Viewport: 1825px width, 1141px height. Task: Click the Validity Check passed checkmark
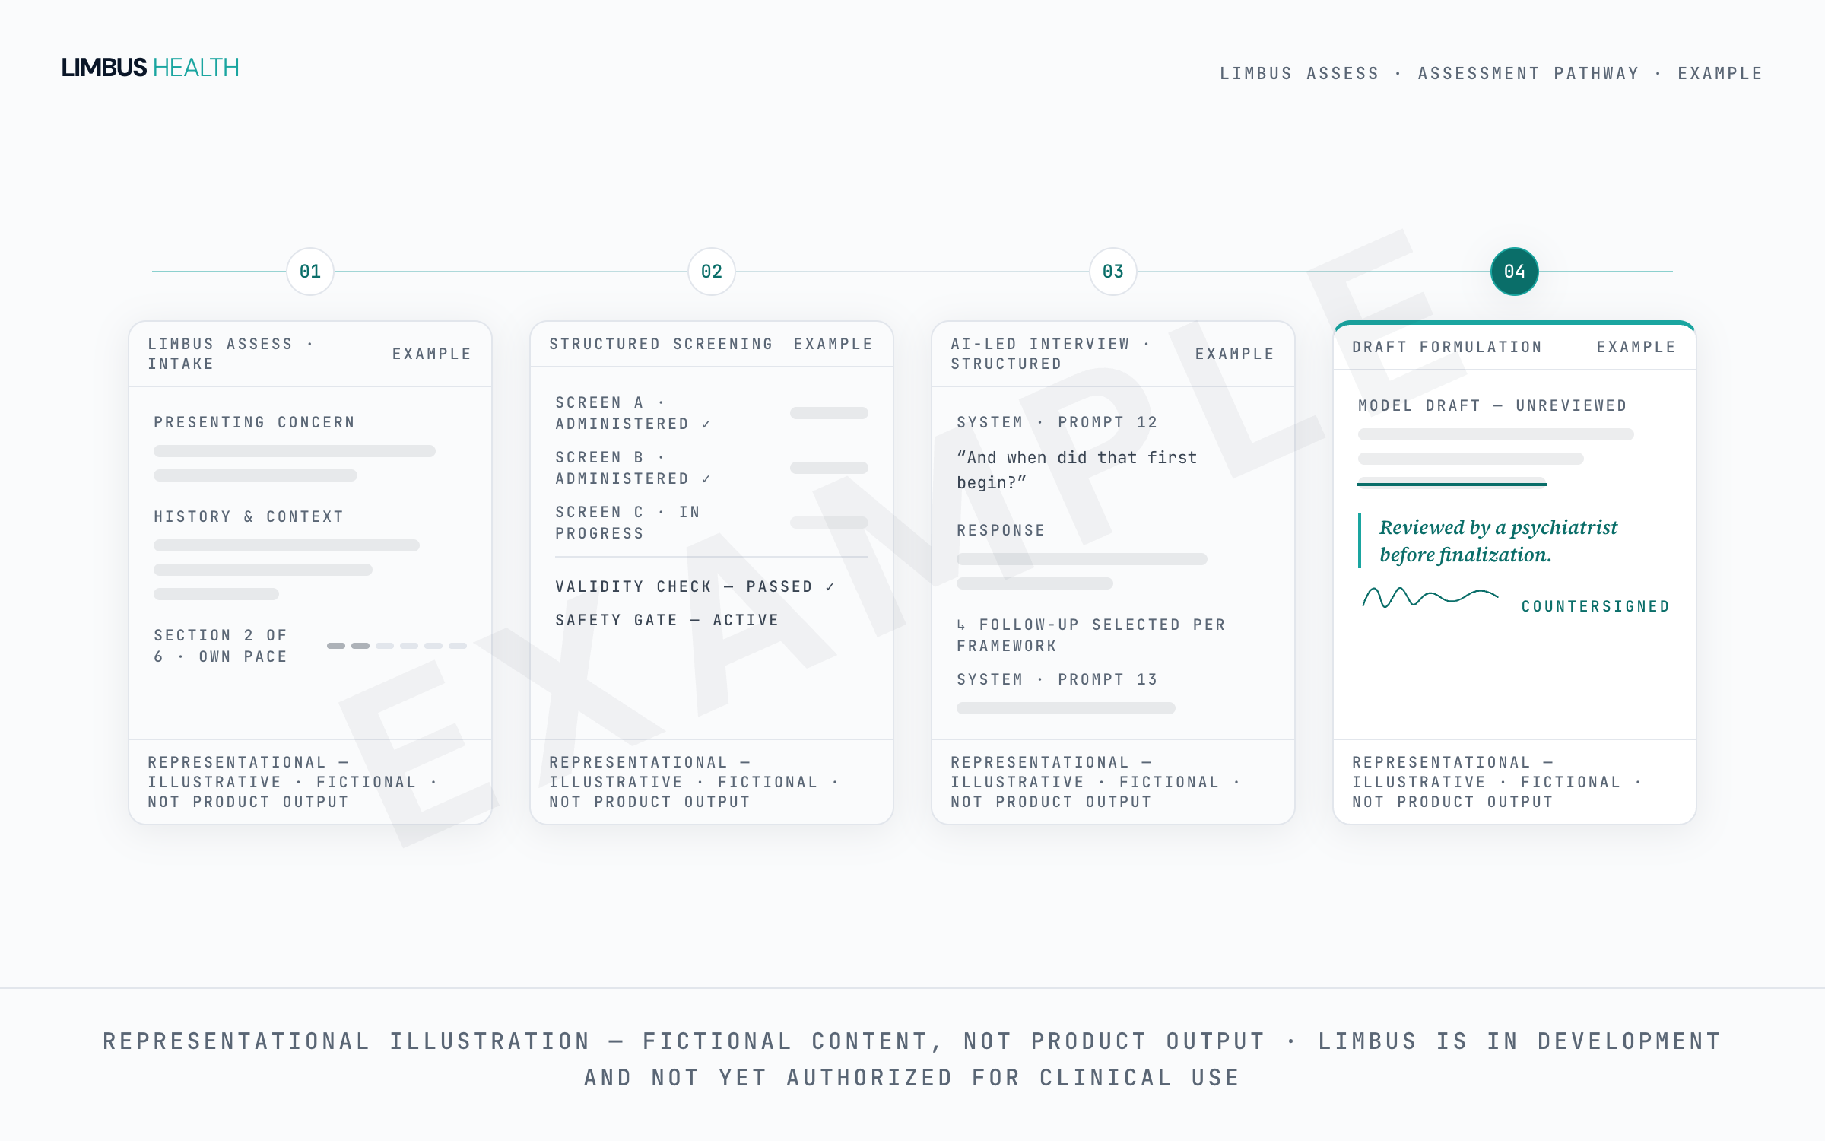point(830,587)
